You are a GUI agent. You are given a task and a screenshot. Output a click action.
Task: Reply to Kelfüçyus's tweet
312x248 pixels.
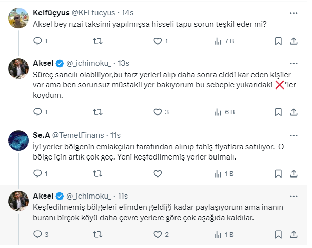click(37, 41)
